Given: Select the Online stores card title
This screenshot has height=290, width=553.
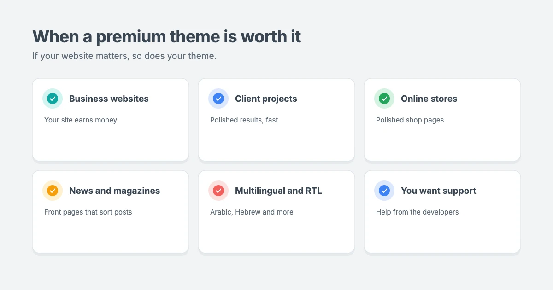Looking at the screenshot, I should tap(429, 99).
